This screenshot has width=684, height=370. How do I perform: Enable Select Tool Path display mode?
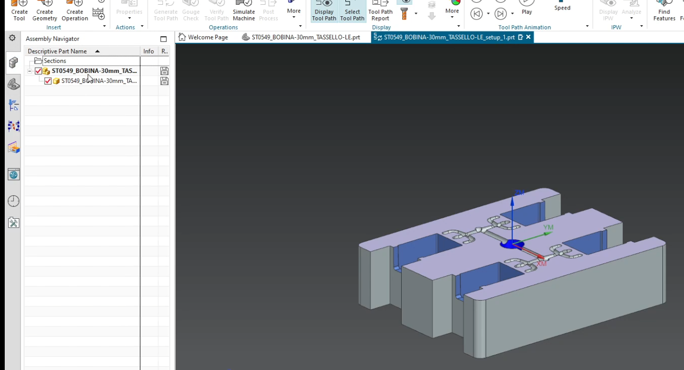click(x=352, y=12)
